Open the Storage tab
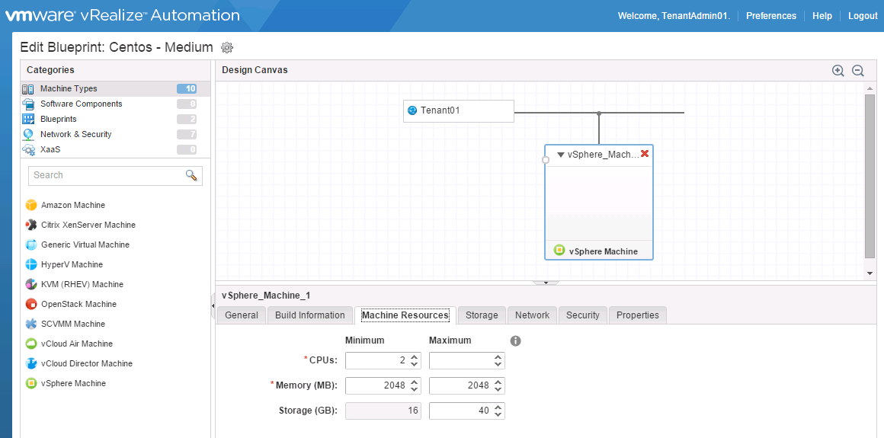This screenshot has height=438, width=884. click(482, 315)
